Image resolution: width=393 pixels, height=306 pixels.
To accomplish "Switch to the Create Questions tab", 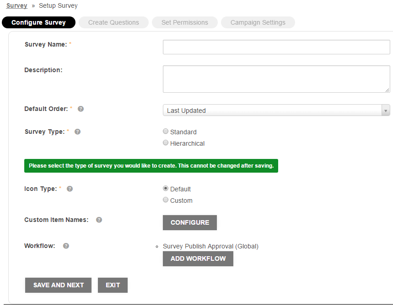I will 113,22.
